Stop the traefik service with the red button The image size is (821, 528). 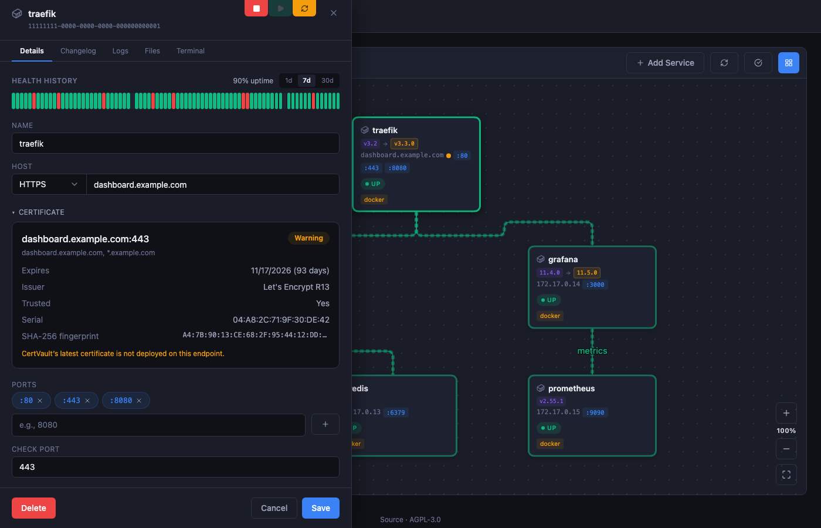click(256, 8)
